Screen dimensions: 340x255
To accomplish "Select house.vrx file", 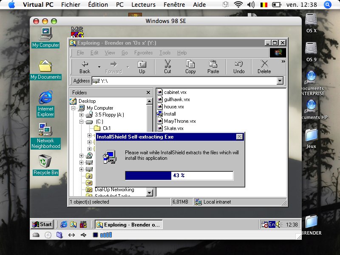I will (x=174, y=107).
